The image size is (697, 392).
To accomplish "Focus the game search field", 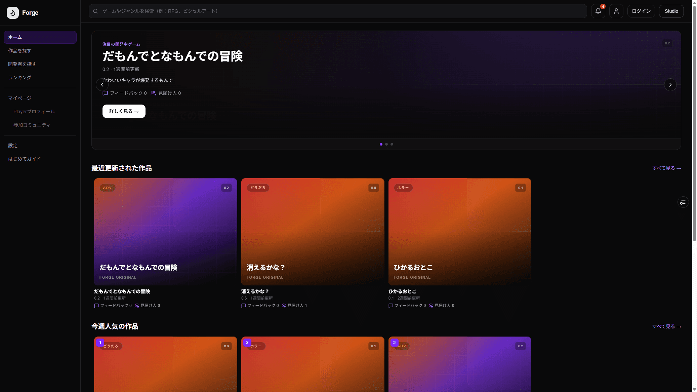I will click(x=338, y=11).
